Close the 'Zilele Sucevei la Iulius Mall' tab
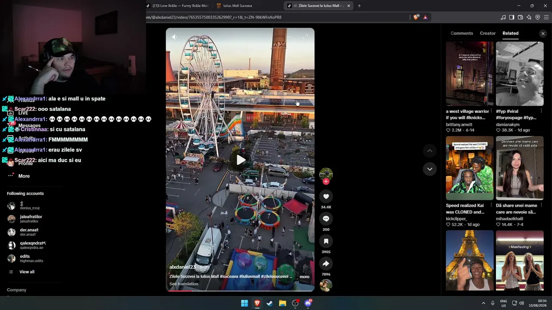The height and width of the screenshot is (310, 552). [348, 6]
